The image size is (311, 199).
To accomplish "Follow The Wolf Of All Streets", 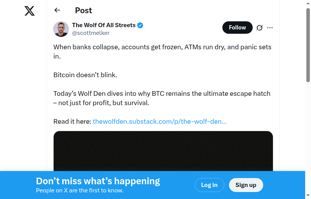I will 237,28.
